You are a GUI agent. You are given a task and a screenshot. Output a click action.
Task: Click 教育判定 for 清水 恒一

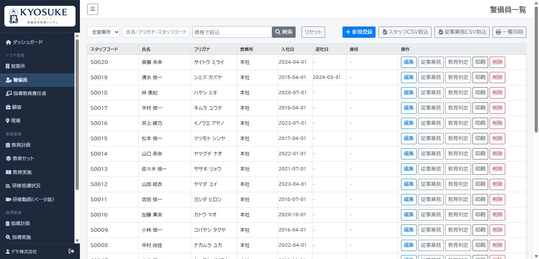click(x=458, y=77)
